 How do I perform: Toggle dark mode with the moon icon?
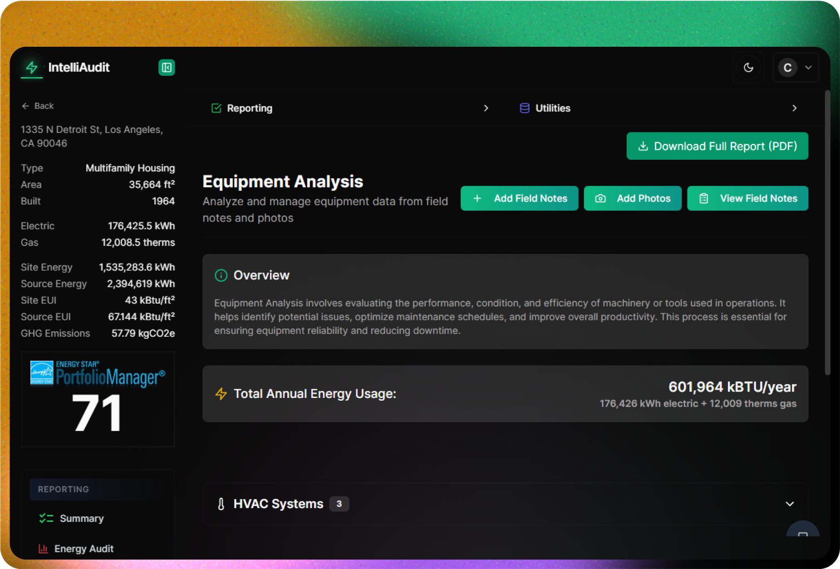pos(748,68)
